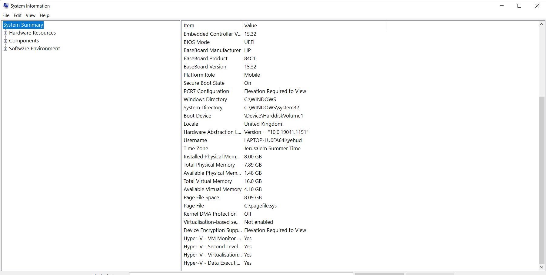The image size is (546, 275).
Task: Click the Available Virtual Memory row
Action: 284,189
